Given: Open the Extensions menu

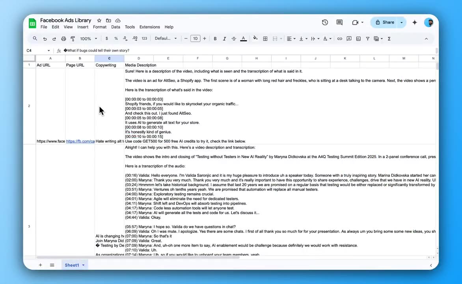Looking at the screenshot, I should [x=150, y=27].
